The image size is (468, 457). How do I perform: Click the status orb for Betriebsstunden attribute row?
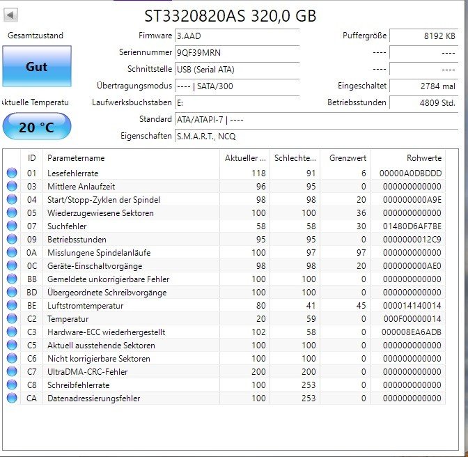click(12, 240)
